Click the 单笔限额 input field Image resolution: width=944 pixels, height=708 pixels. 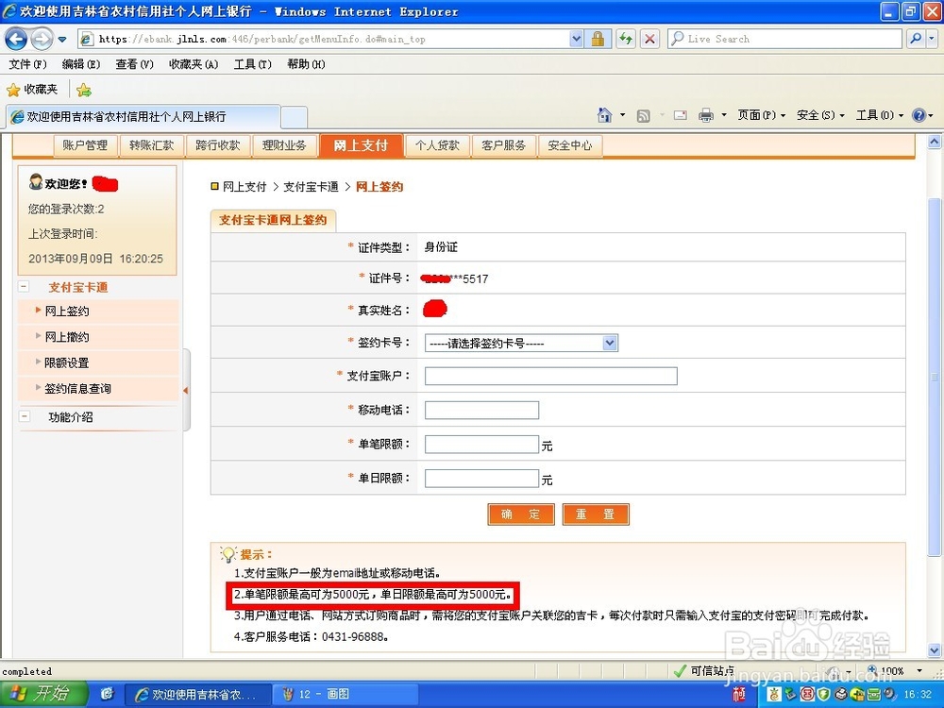click(x=481, y=445)
